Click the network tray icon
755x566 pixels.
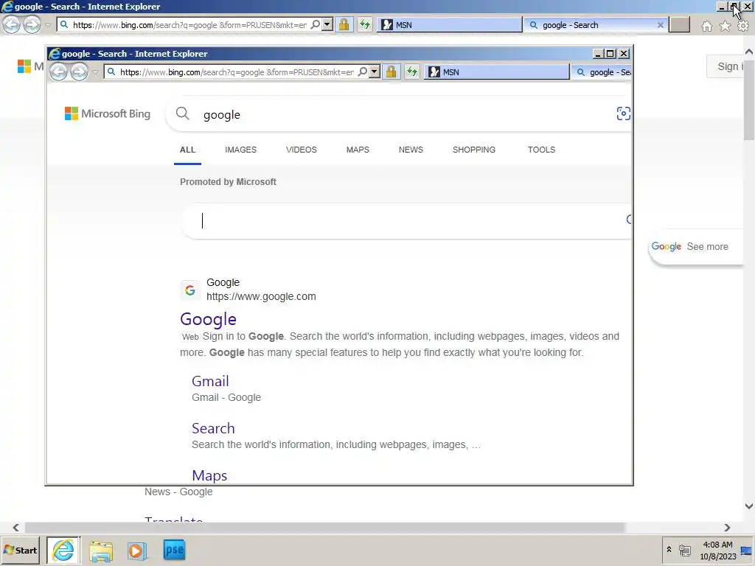(x=685, y=550)
